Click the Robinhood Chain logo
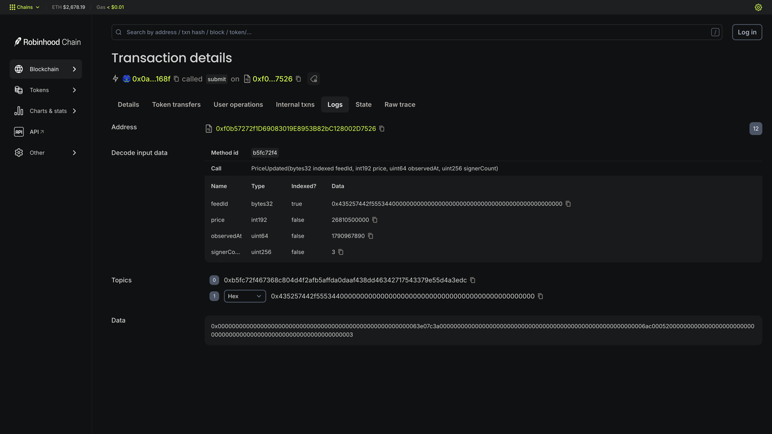772x434 pixels. pos(48,42)
